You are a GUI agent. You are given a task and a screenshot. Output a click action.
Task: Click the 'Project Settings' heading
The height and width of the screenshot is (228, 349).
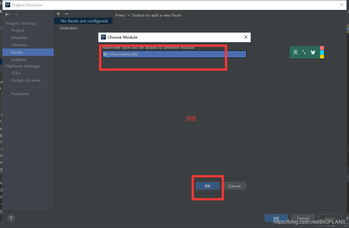tap(21, 23)
